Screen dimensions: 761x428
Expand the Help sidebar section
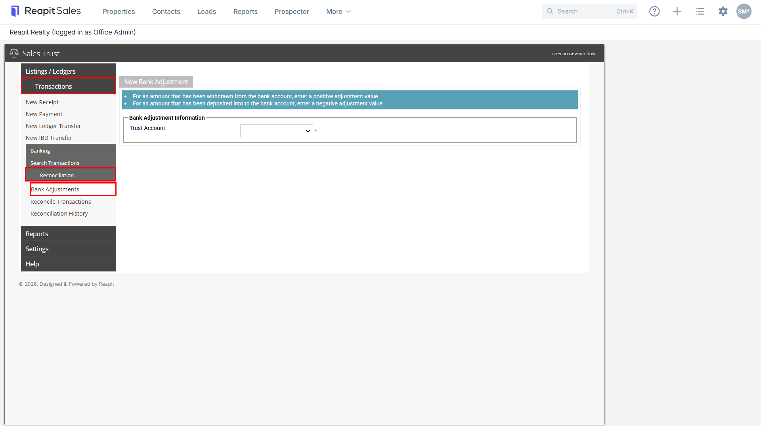point(69,264)
